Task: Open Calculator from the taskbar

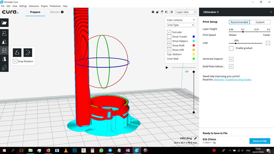Action: [x=92, y=150]
